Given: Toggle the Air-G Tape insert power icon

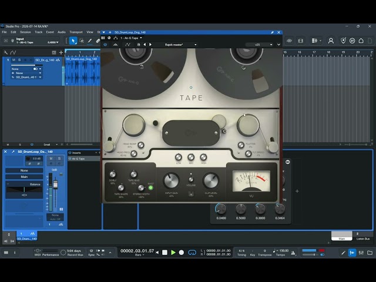Looking at the screenshot, I should click(x=70, y=159).
